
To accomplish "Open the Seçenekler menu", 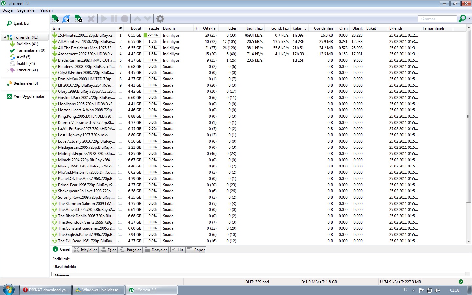I will tap(27, 10).
